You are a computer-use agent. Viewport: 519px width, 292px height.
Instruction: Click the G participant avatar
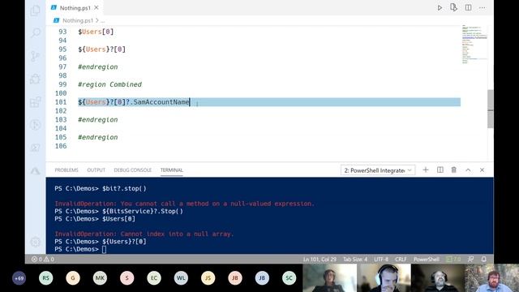[73, 278]
